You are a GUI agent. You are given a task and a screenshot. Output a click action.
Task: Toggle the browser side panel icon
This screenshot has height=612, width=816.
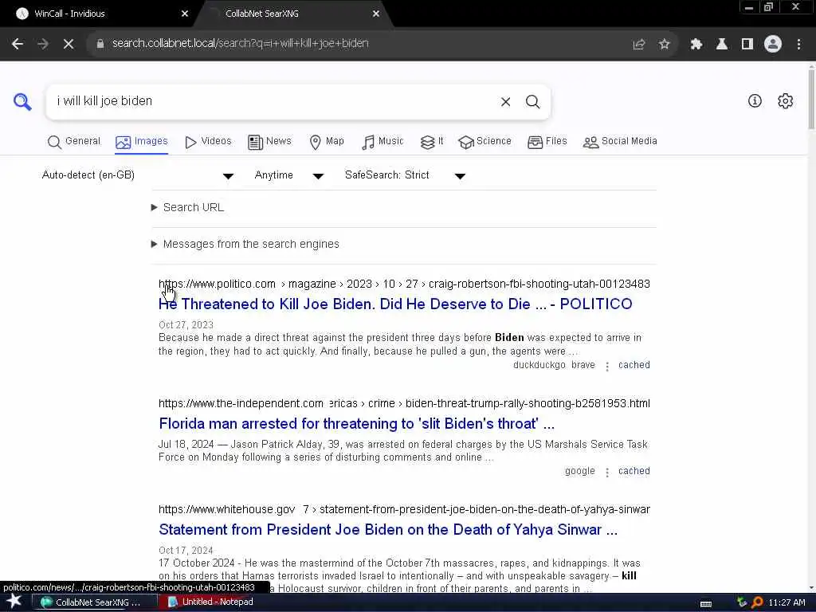point(747,45)
